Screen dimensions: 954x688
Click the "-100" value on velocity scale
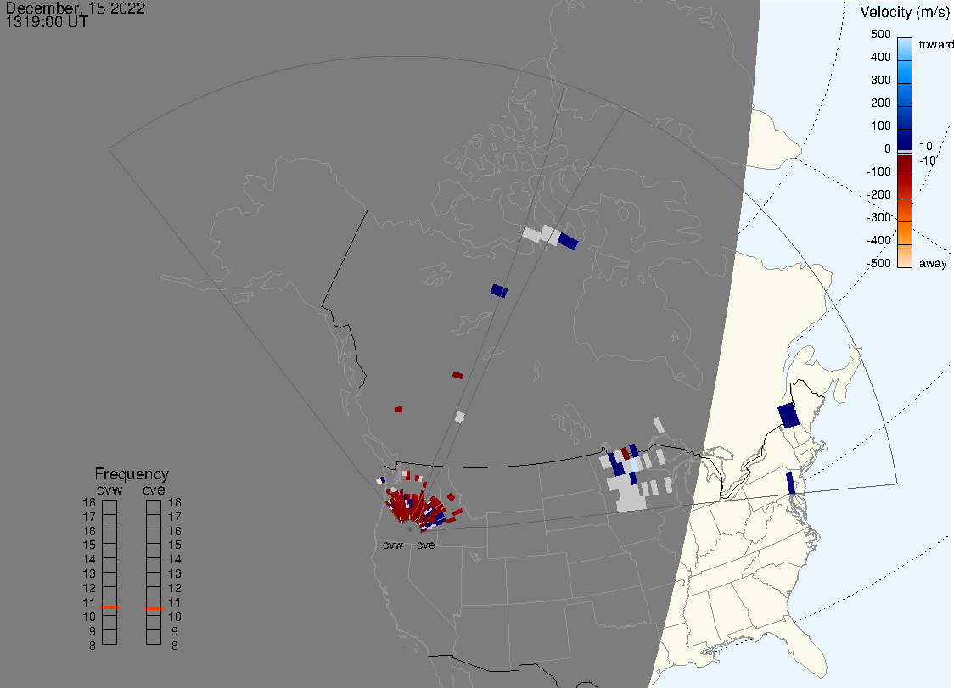click(878, 171)
